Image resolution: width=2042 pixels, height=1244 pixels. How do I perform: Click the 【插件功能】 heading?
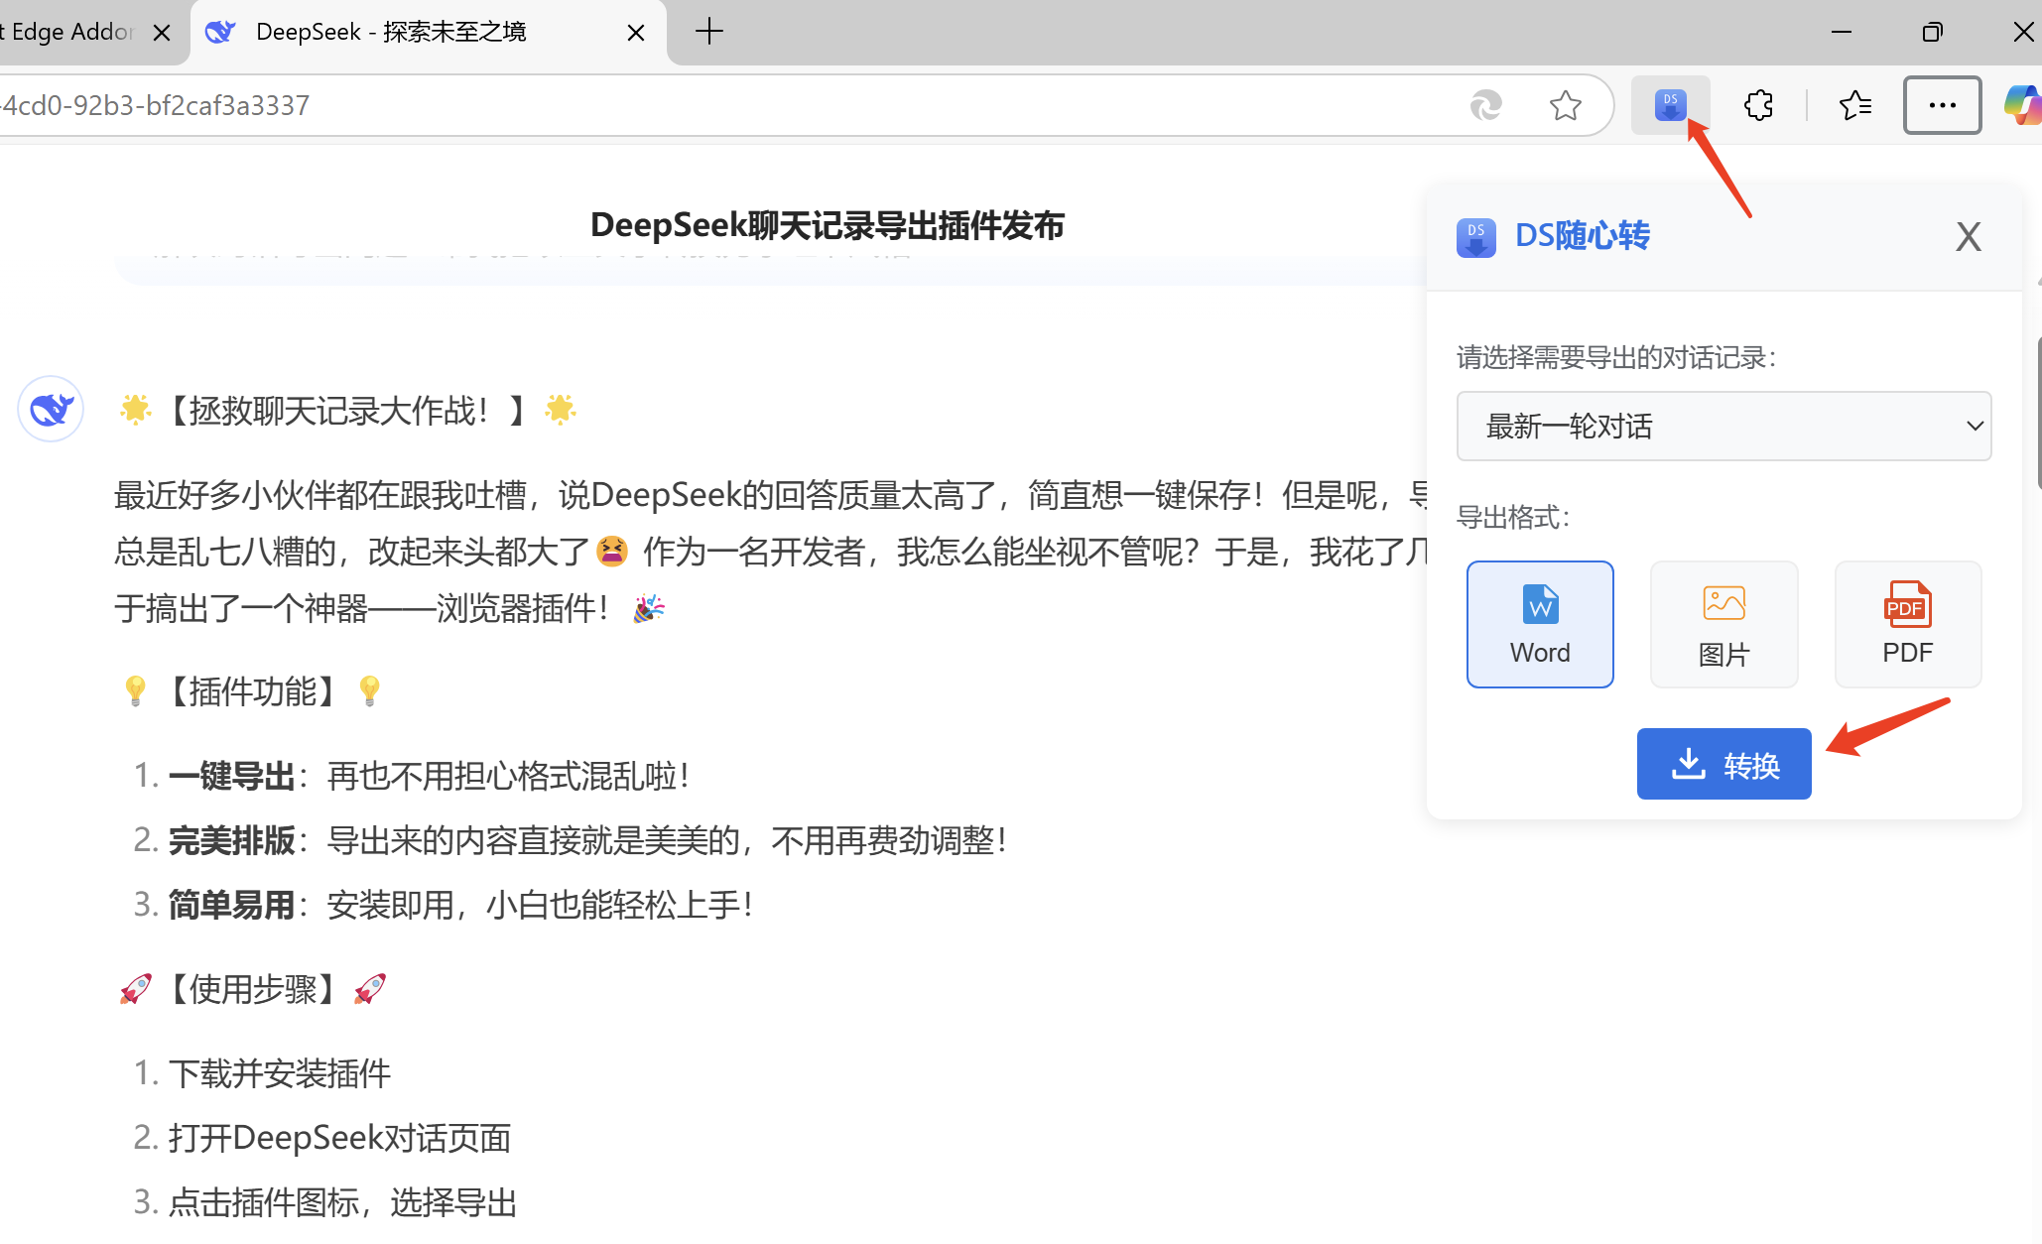coord(252,691)
